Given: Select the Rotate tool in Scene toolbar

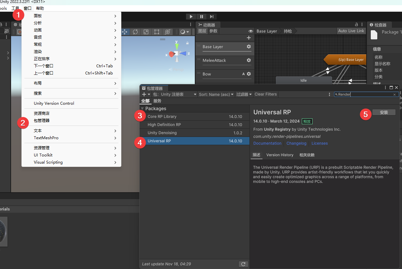Looking at the screenshot, I should coord(135,32).
